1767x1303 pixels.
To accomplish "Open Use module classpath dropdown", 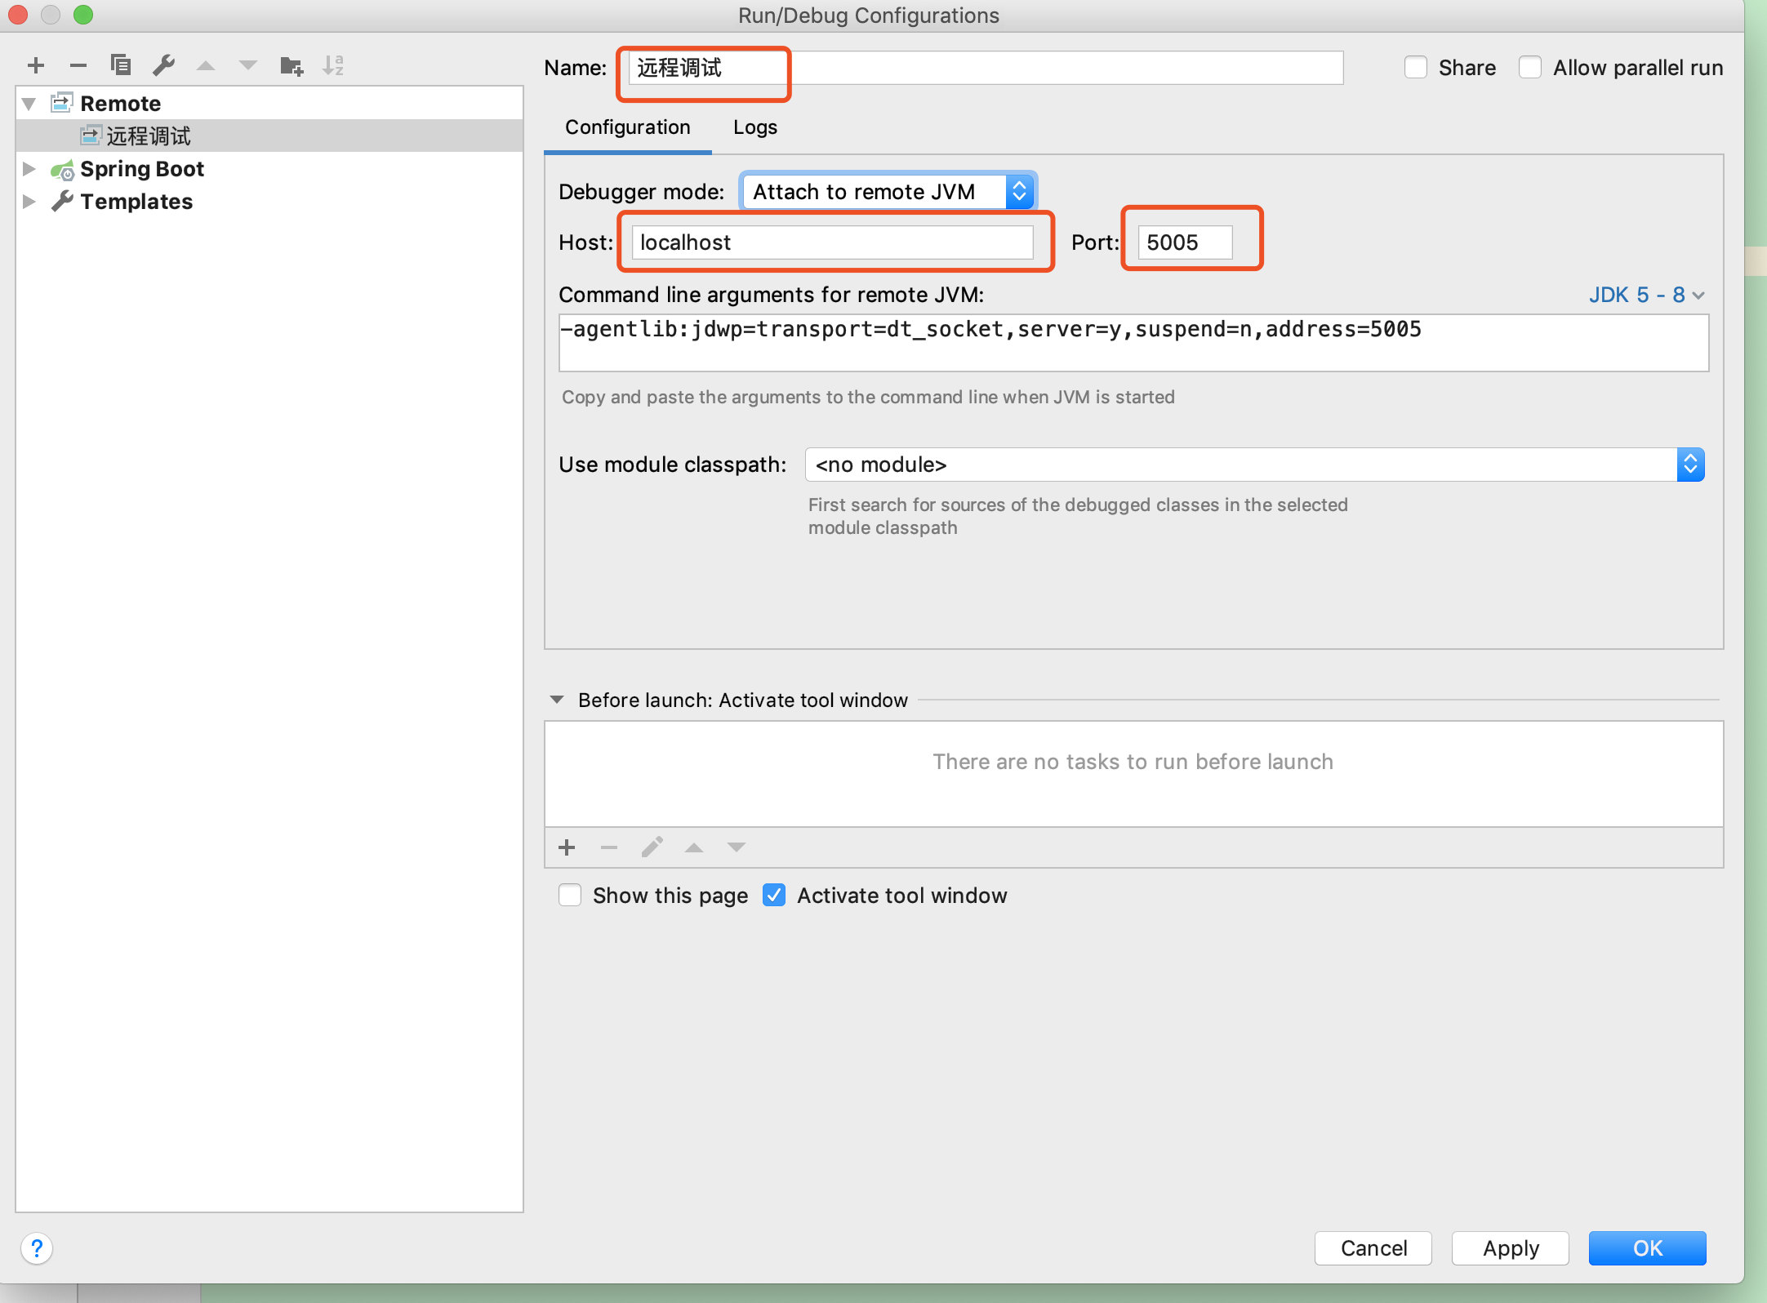I will click(1254, 465).
